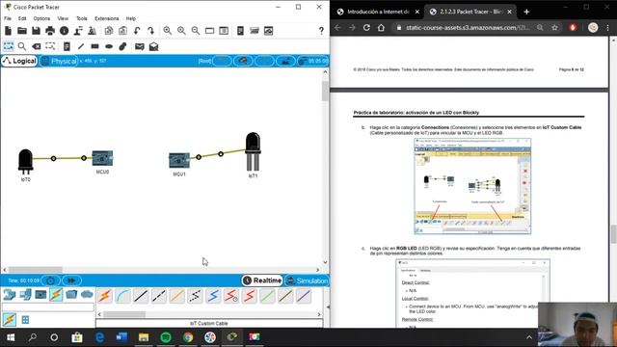Pick the Fiber cable

click(x=177, y=296)
